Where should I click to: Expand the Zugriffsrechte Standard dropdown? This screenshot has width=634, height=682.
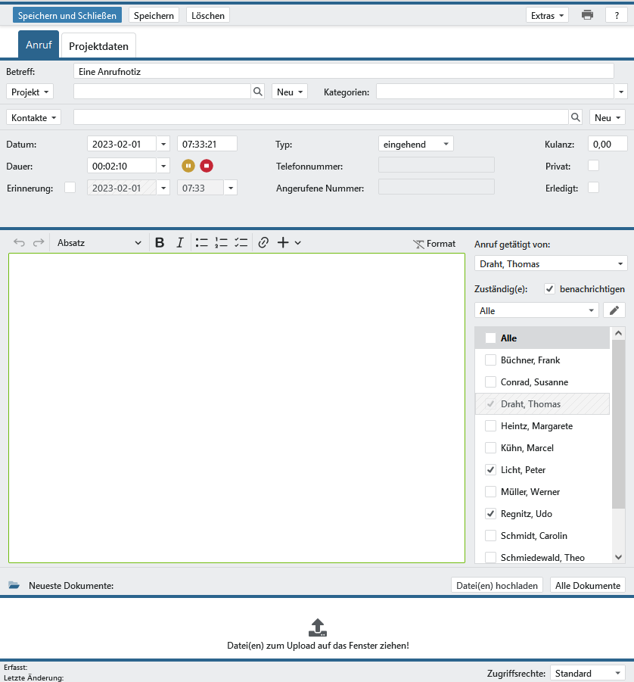(587, 673)
